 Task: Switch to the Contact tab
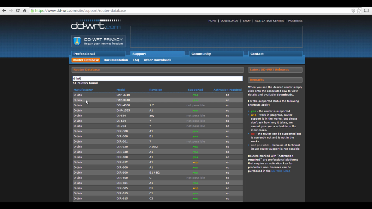click(x=275, y=54)
